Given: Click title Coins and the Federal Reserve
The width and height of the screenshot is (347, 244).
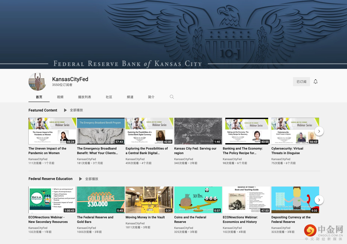Looking at the screenshot, I should pos(190,220).
